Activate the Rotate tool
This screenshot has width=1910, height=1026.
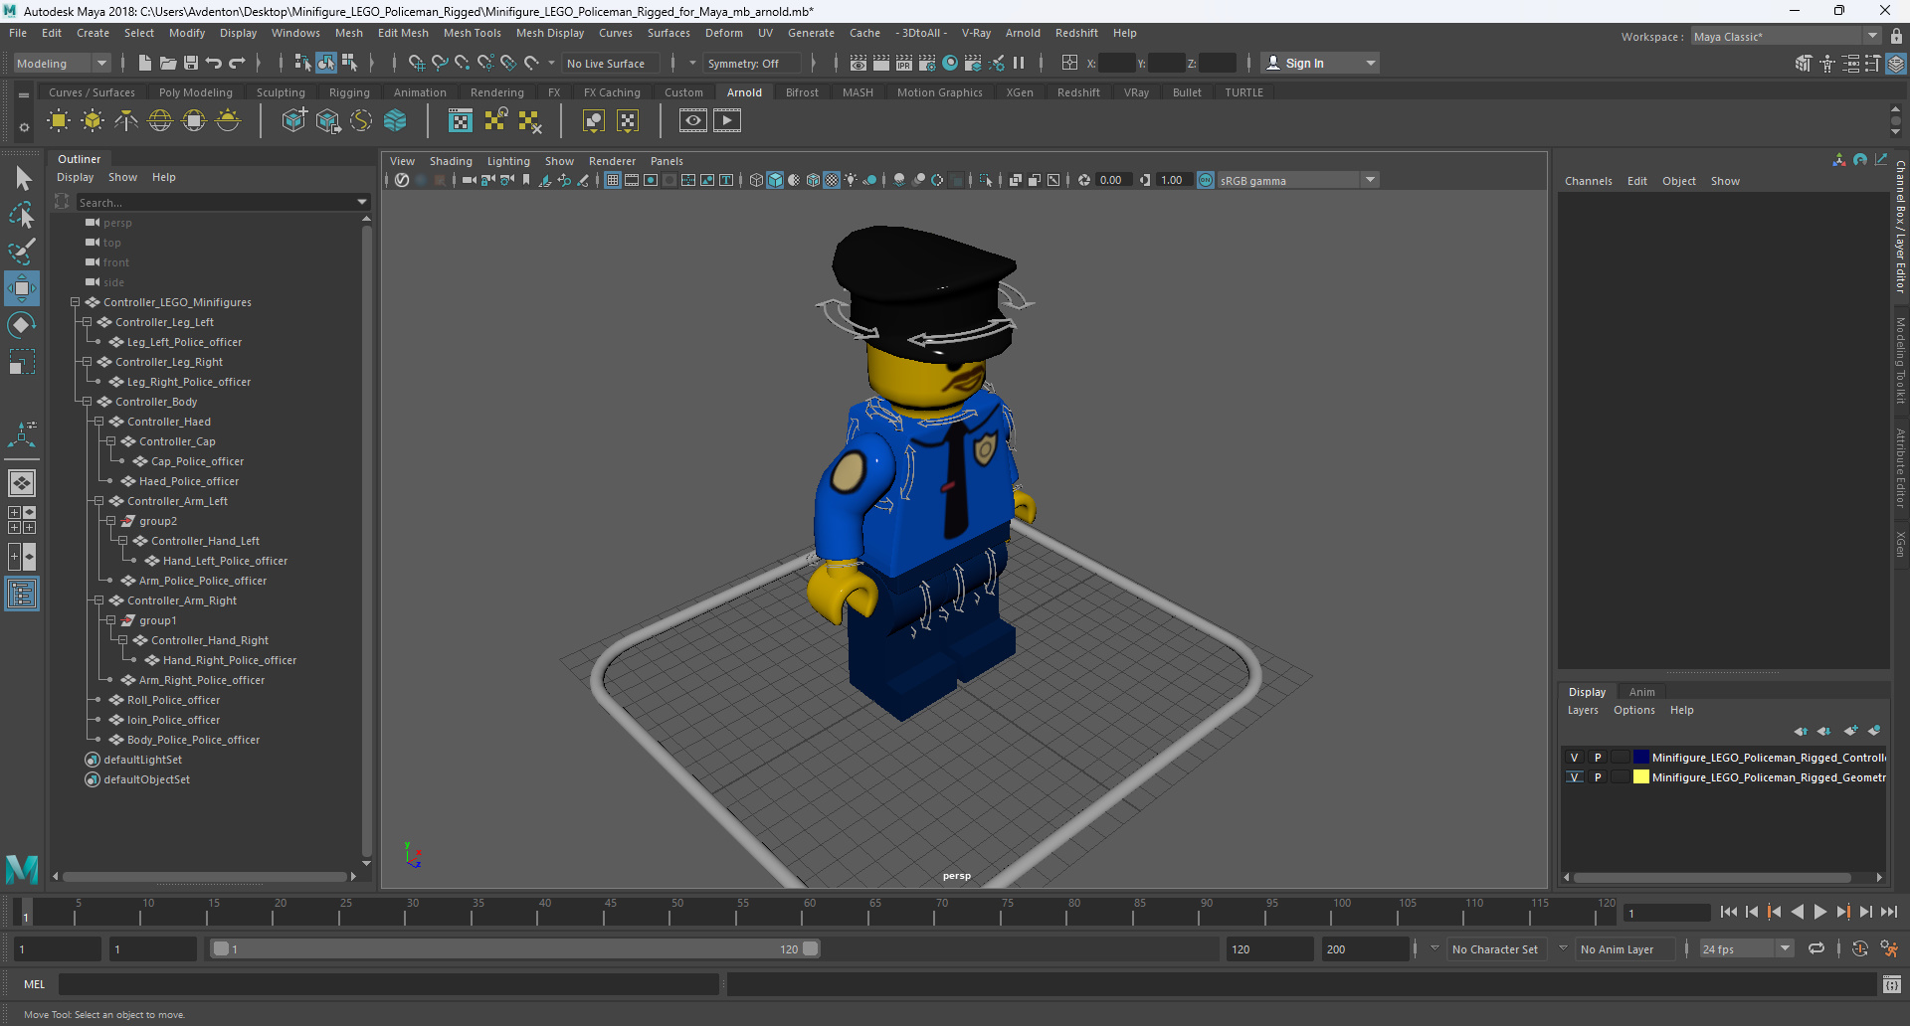(x=22, y=325)
